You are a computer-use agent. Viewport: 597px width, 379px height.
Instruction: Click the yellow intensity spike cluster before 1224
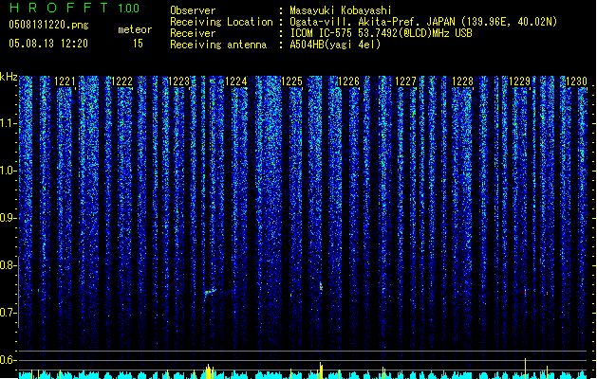[x=210, y=371]
